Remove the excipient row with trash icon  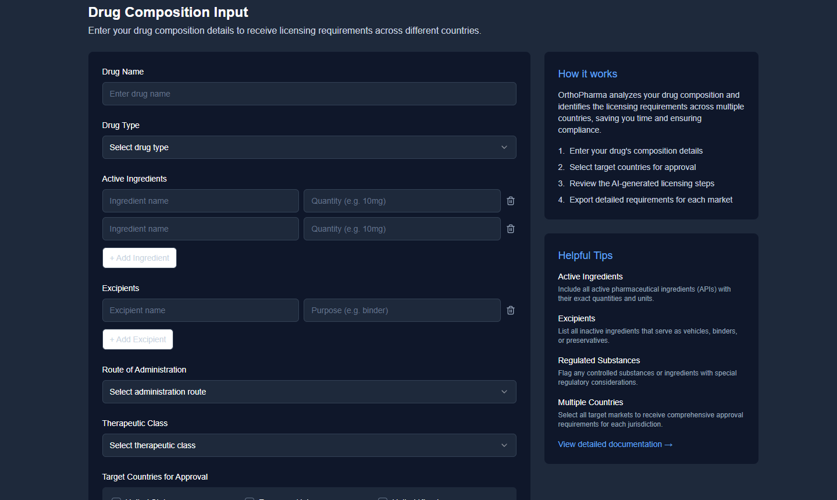click(510, 310)
